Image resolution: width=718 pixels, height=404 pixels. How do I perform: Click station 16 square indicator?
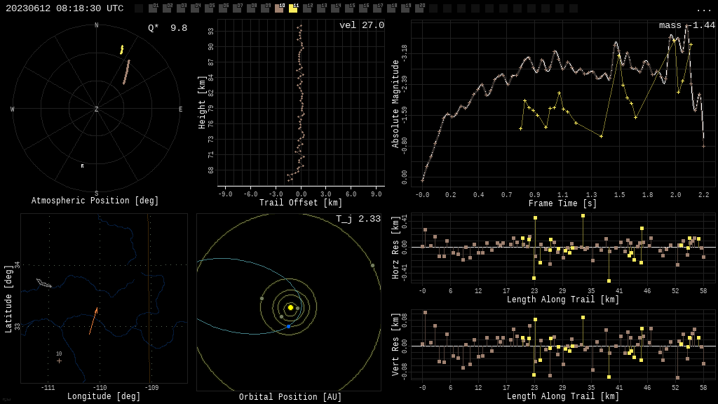tap(363, 8)
